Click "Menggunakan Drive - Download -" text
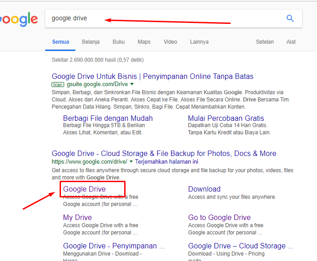Image resolution: width=317 pixels, height=261 pixels. (103, 253)
